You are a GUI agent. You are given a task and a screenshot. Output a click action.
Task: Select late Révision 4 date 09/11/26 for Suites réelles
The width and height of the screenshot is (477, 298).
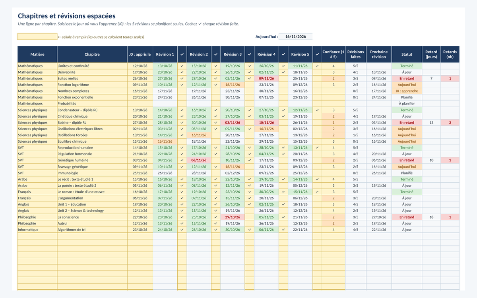(266, 79)
